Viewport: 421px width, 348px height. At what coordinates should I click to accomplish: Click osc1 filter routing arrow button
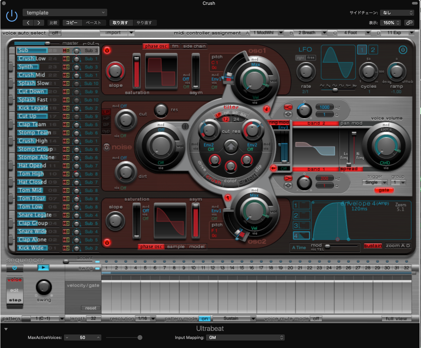[x=266, y=109]
